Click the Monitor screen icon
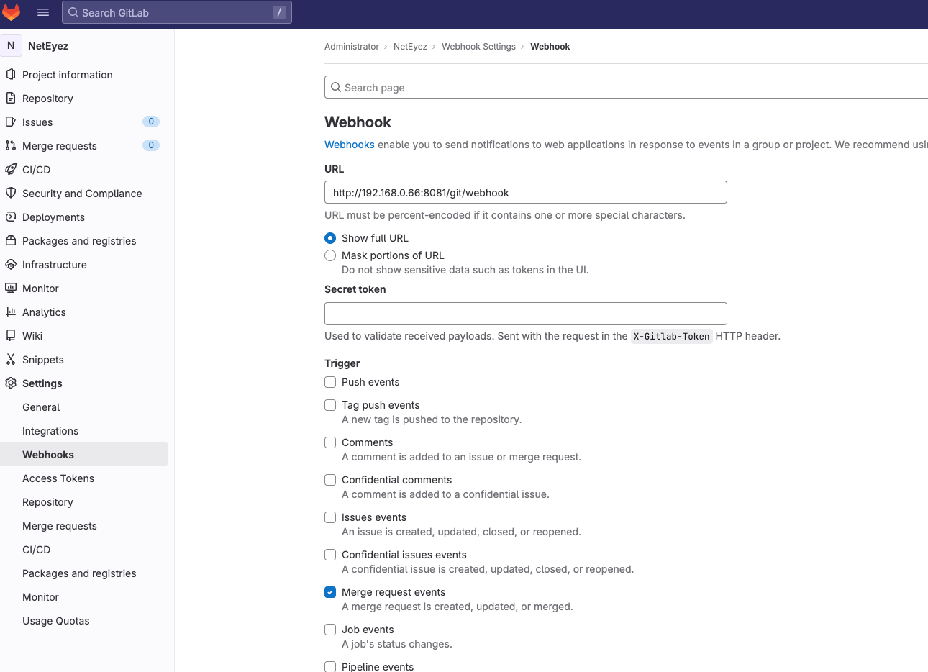Image resolution: width=928 pixels, height=672 pixels. coord(11,288)
